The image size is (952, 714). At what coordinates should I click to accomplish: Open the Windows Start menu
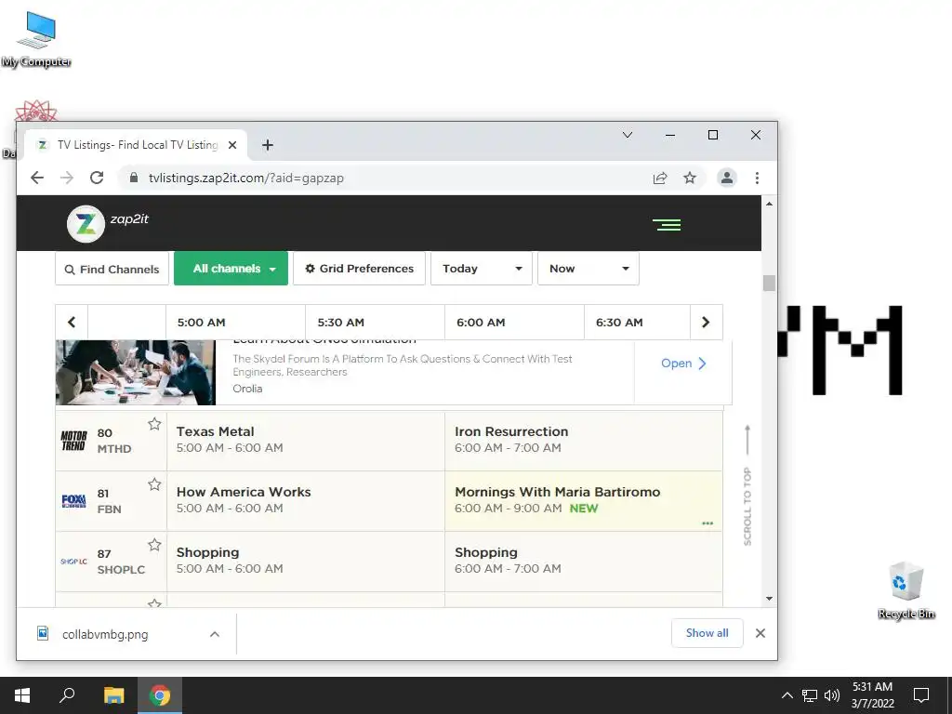point(22,695)
